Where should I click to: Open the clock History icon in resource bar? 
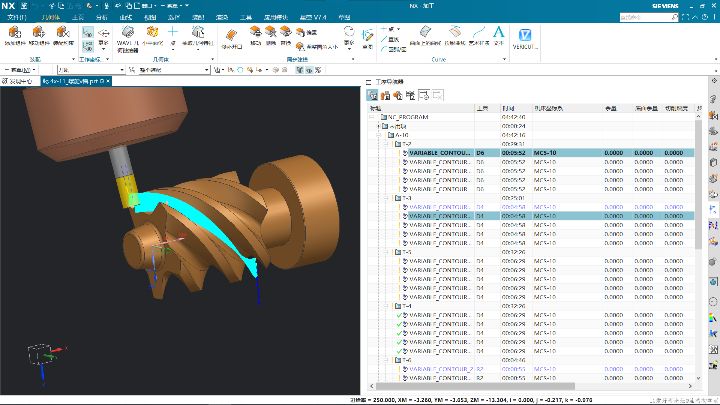(x=713, y=301)
